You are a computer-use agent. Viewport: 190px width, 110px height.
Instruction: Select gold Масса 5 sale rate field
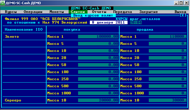pos(167,44)
